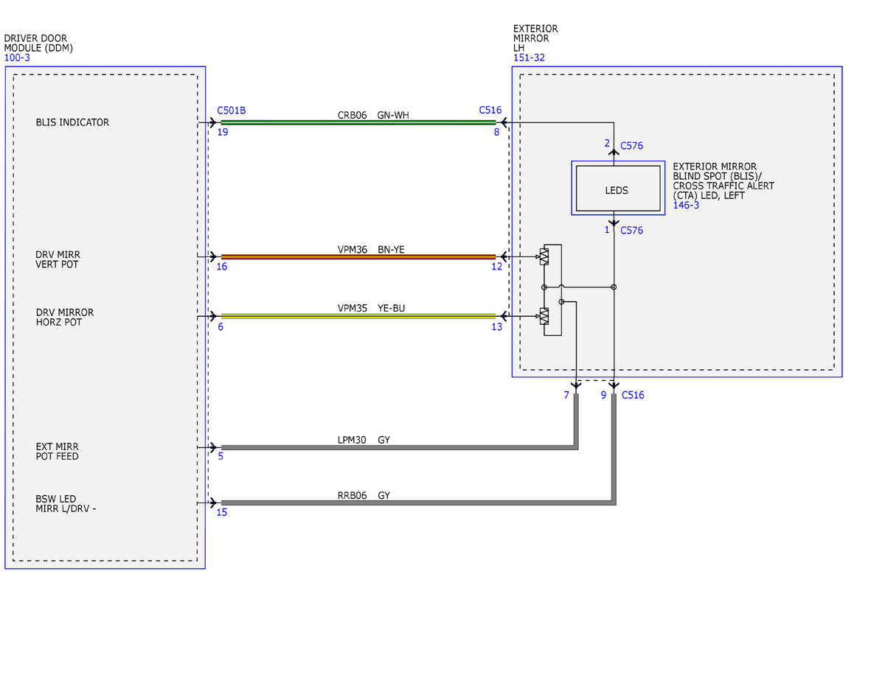The image size is (885, 683).
Task: Select the DRIVER DOOR MODULE (DDM) title
Action: tap(38, 43)
